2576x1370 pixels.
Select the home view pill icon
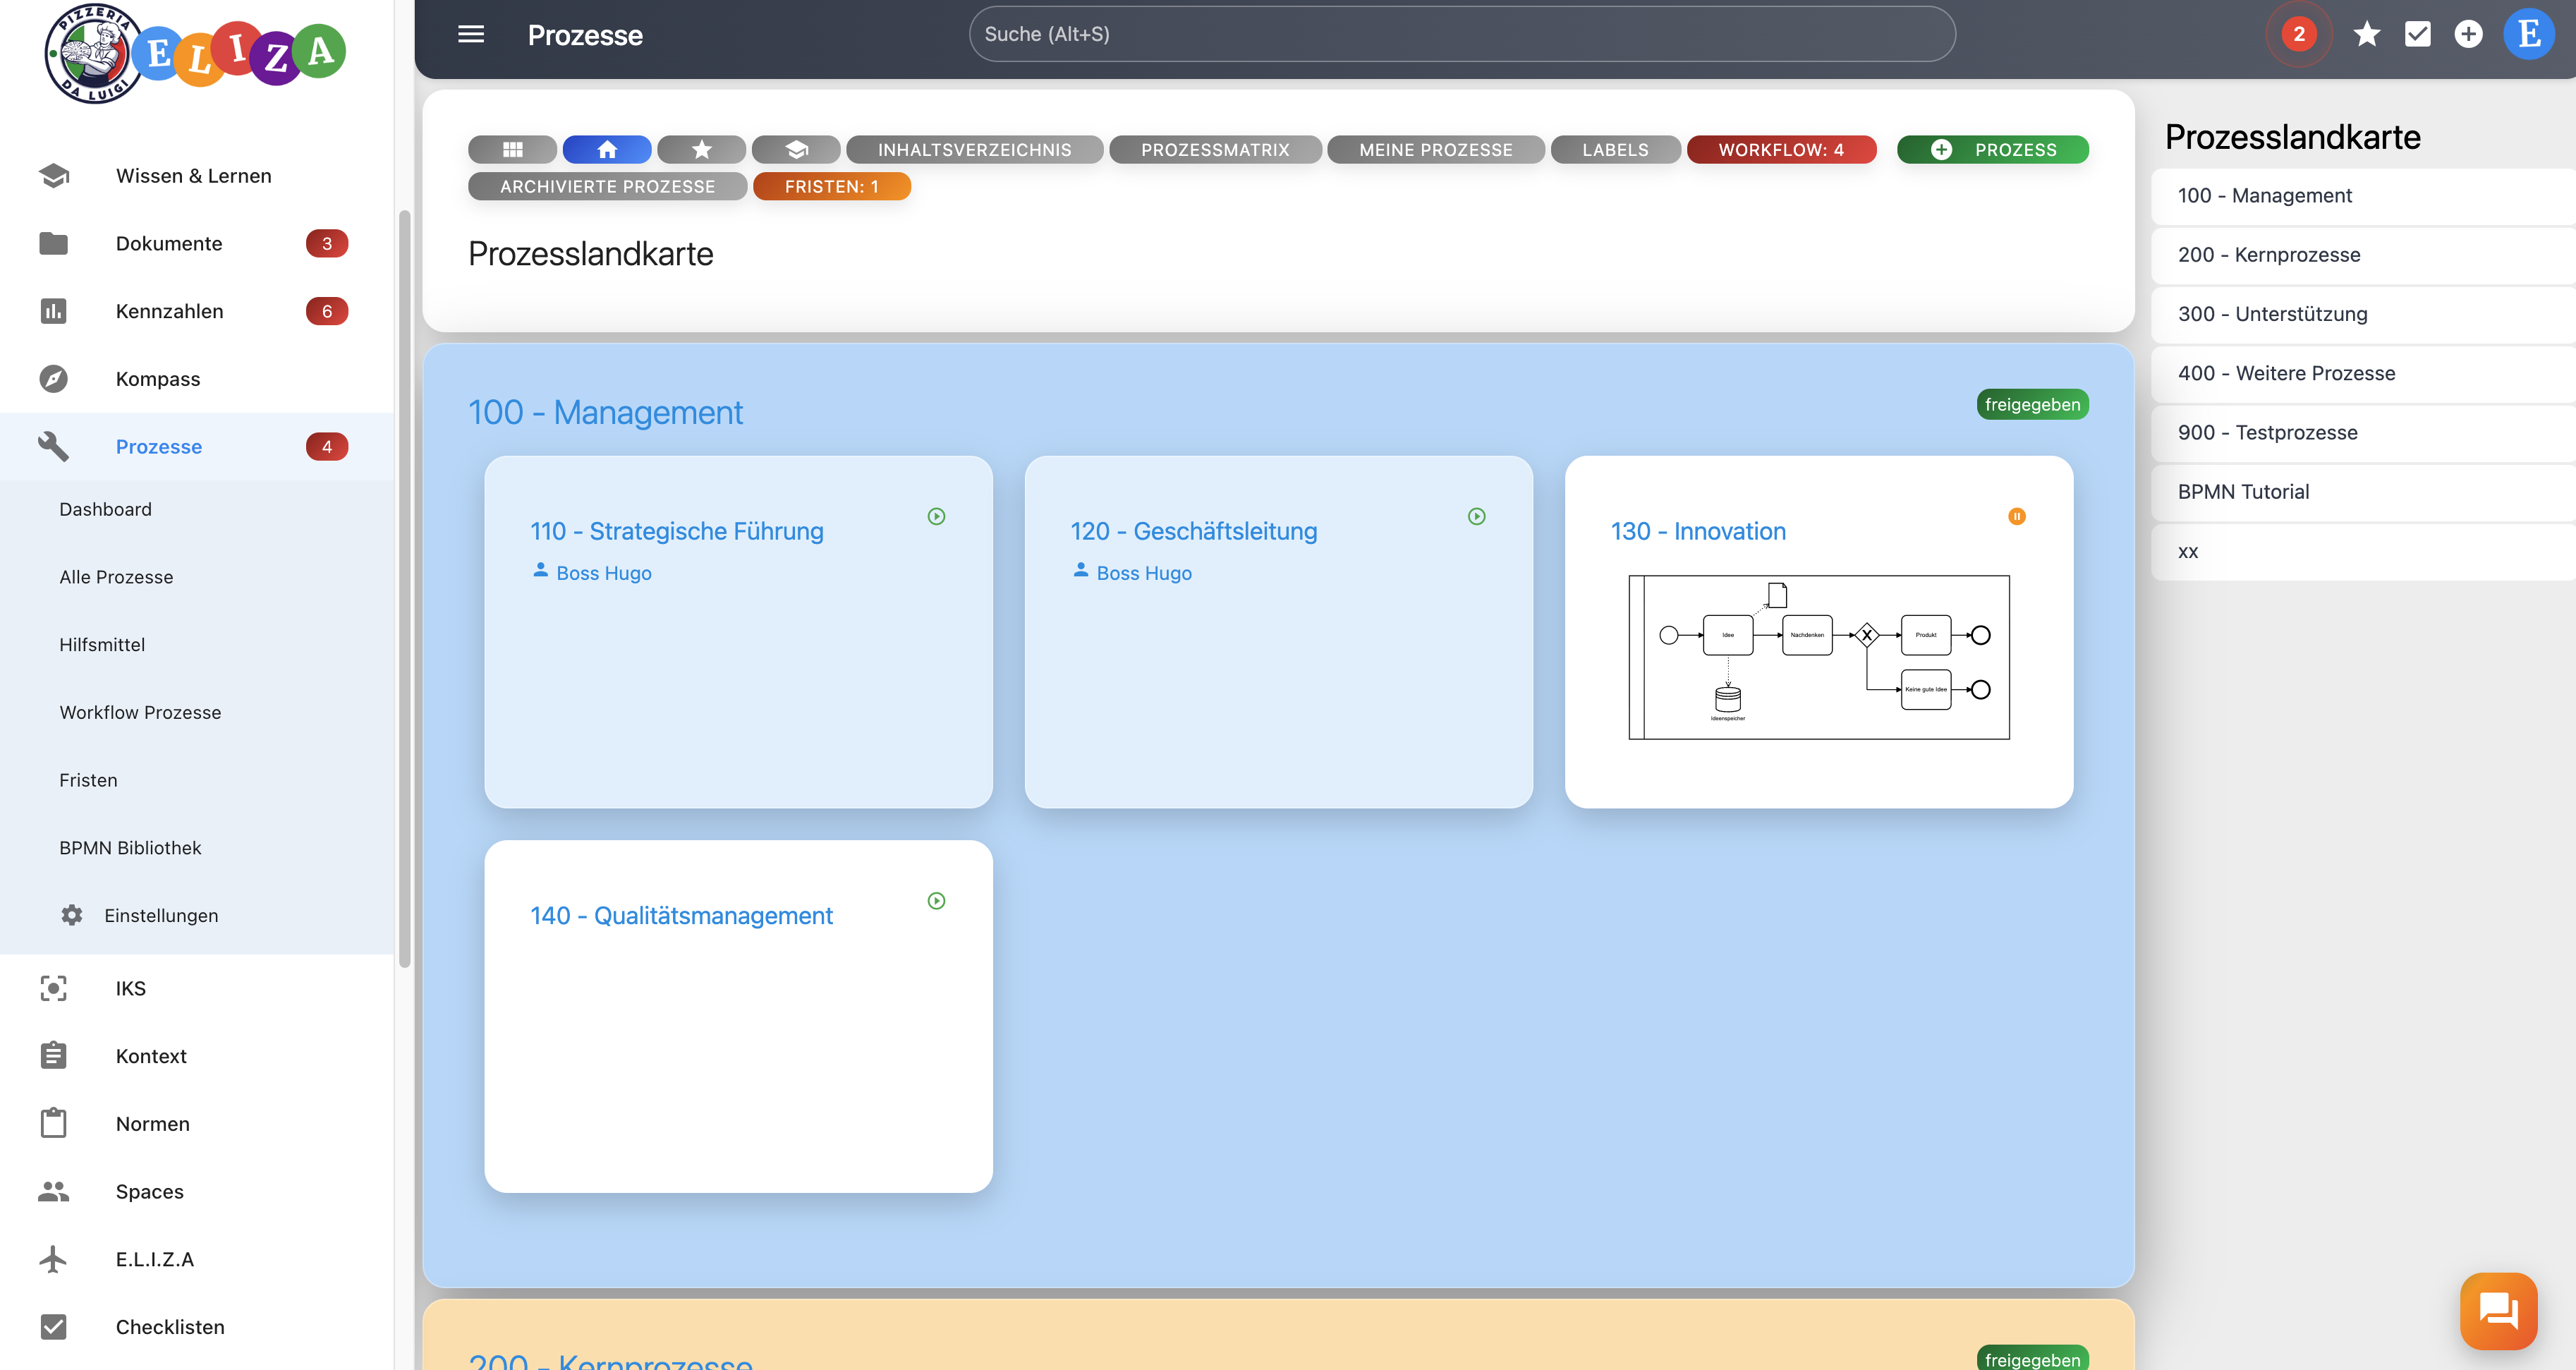coord(607,150)
